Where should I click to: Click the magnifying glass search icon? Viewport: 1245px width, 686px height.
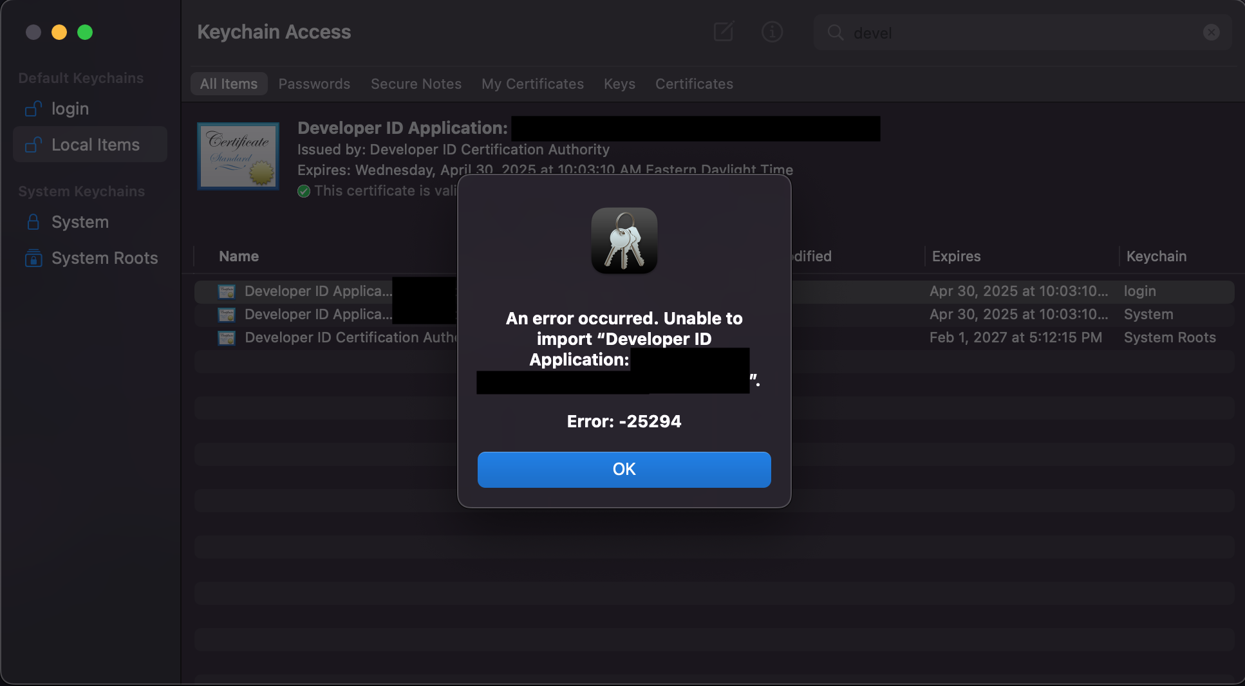(x=835, y=32)
